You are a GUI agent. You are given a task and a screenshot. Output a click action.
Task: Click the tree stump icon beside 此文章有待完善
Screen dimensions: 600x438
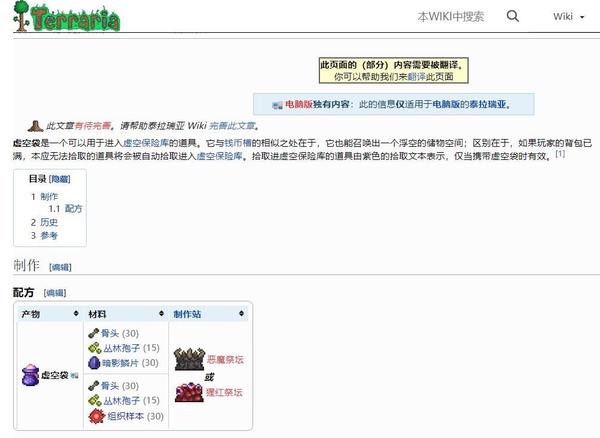[35, 125]
